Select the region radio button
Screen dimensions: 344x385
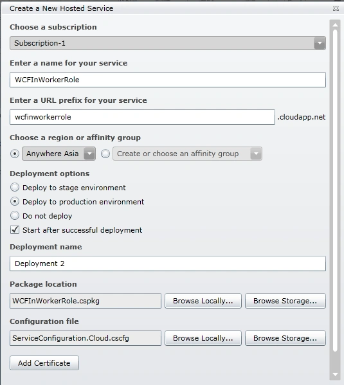point(15,154)
